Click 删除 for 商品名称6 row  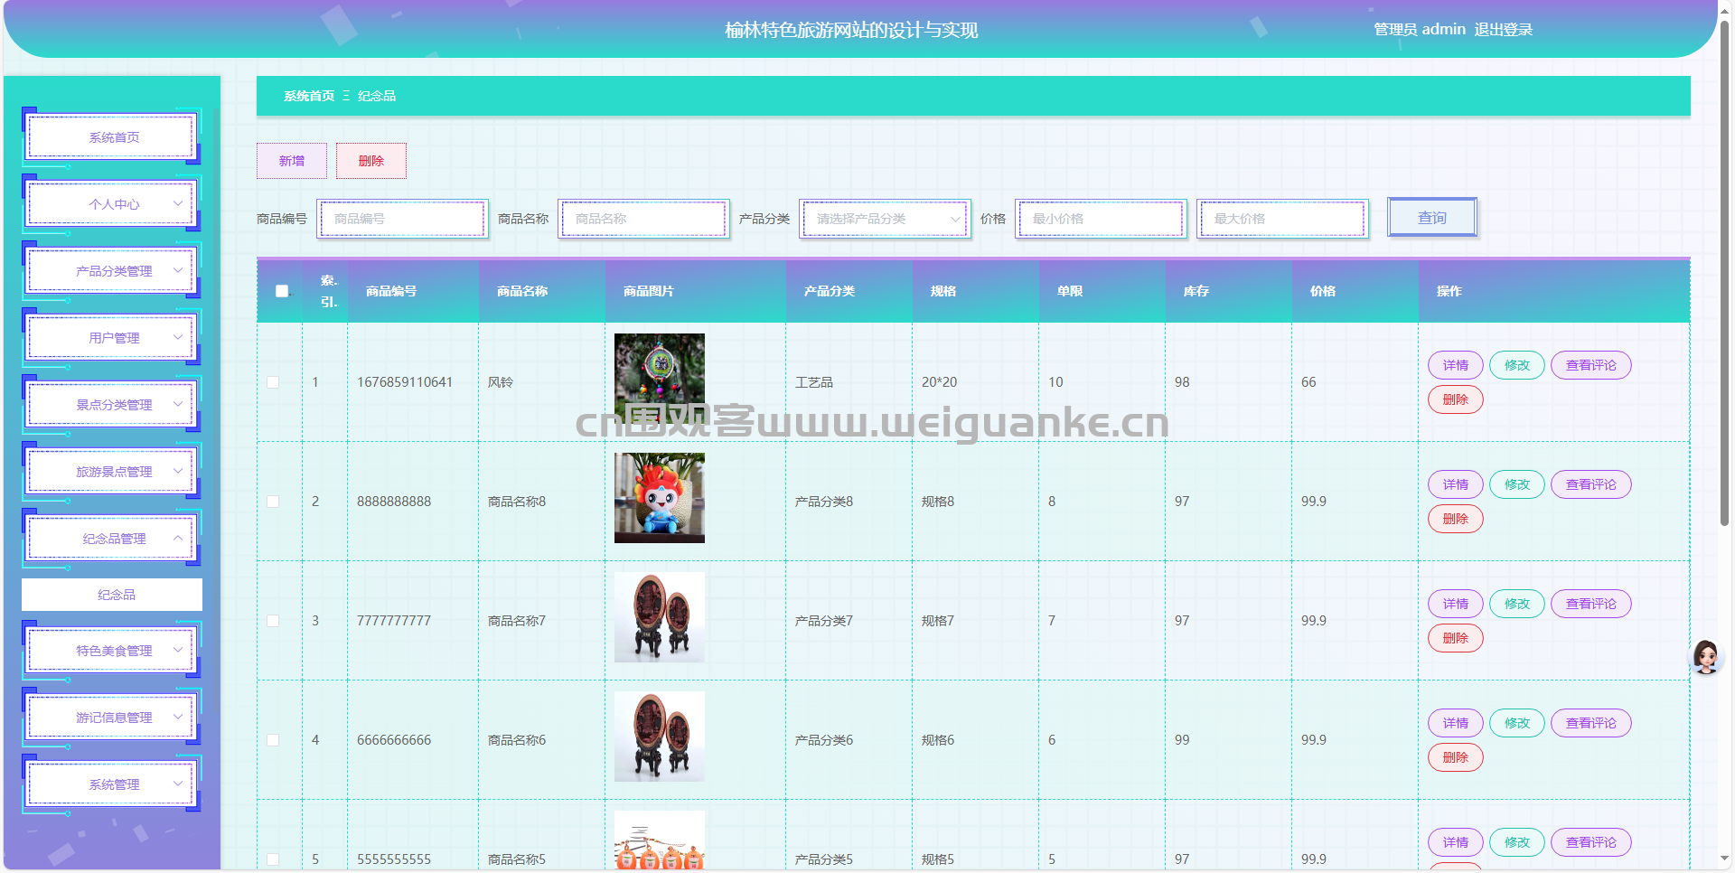point(1456,757)
